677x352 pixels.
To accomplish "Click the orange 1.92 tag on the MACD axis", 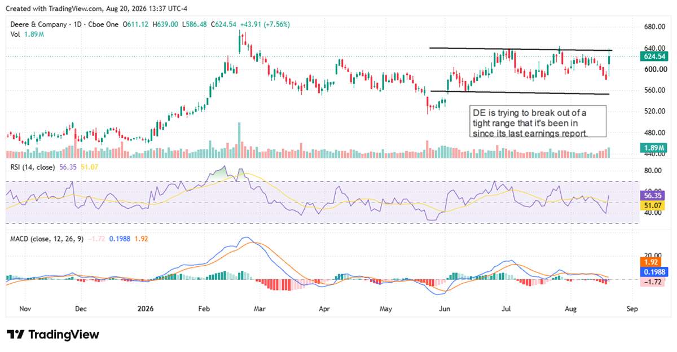I will pos(651,262).
